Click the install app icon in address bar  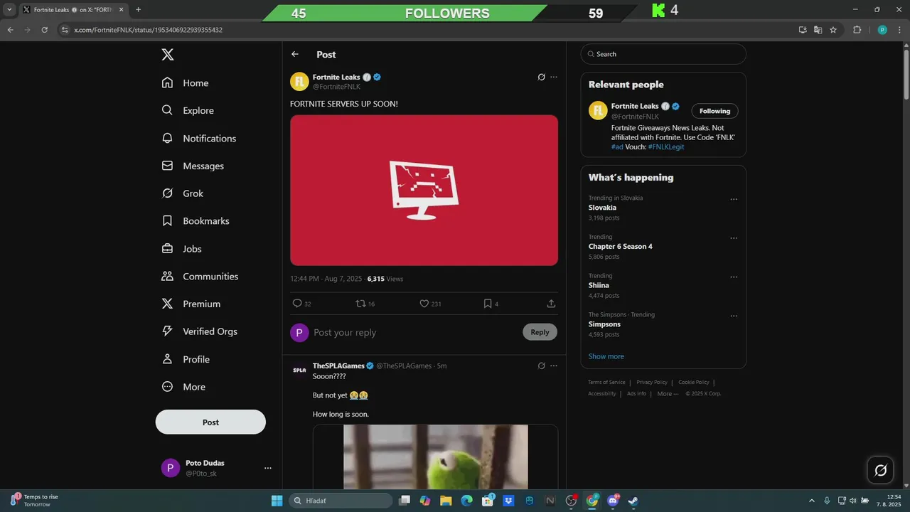pyautogui.click(x=803, y=30)
